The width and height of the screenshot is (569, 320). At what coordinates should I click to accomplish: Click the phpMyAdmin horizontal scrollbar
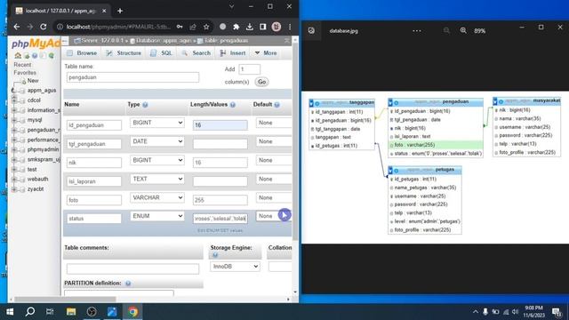[65, 300]
